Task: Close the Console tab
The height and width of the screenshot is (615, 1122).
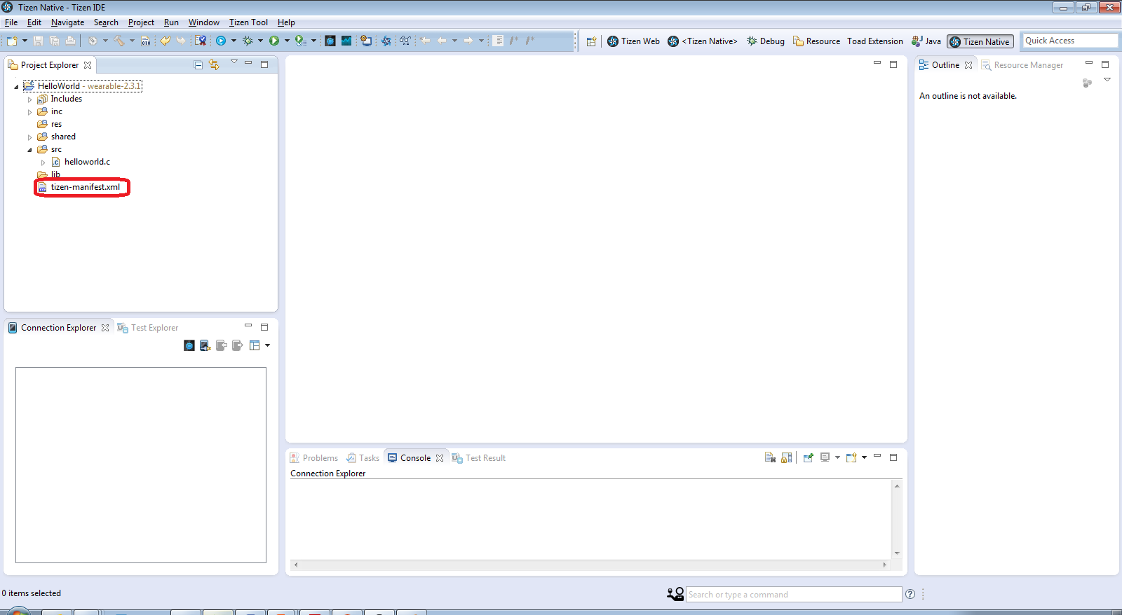Action: [x=440, y=457]
